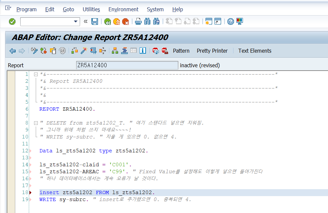Click the Pattern button
Screen dimensions: 328x213
tap(181, 51)
